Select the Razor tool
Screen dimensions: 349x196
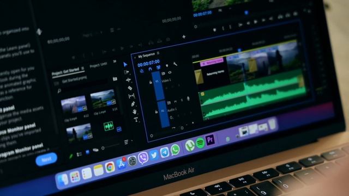pyautogui.click(x=130, y=88)
